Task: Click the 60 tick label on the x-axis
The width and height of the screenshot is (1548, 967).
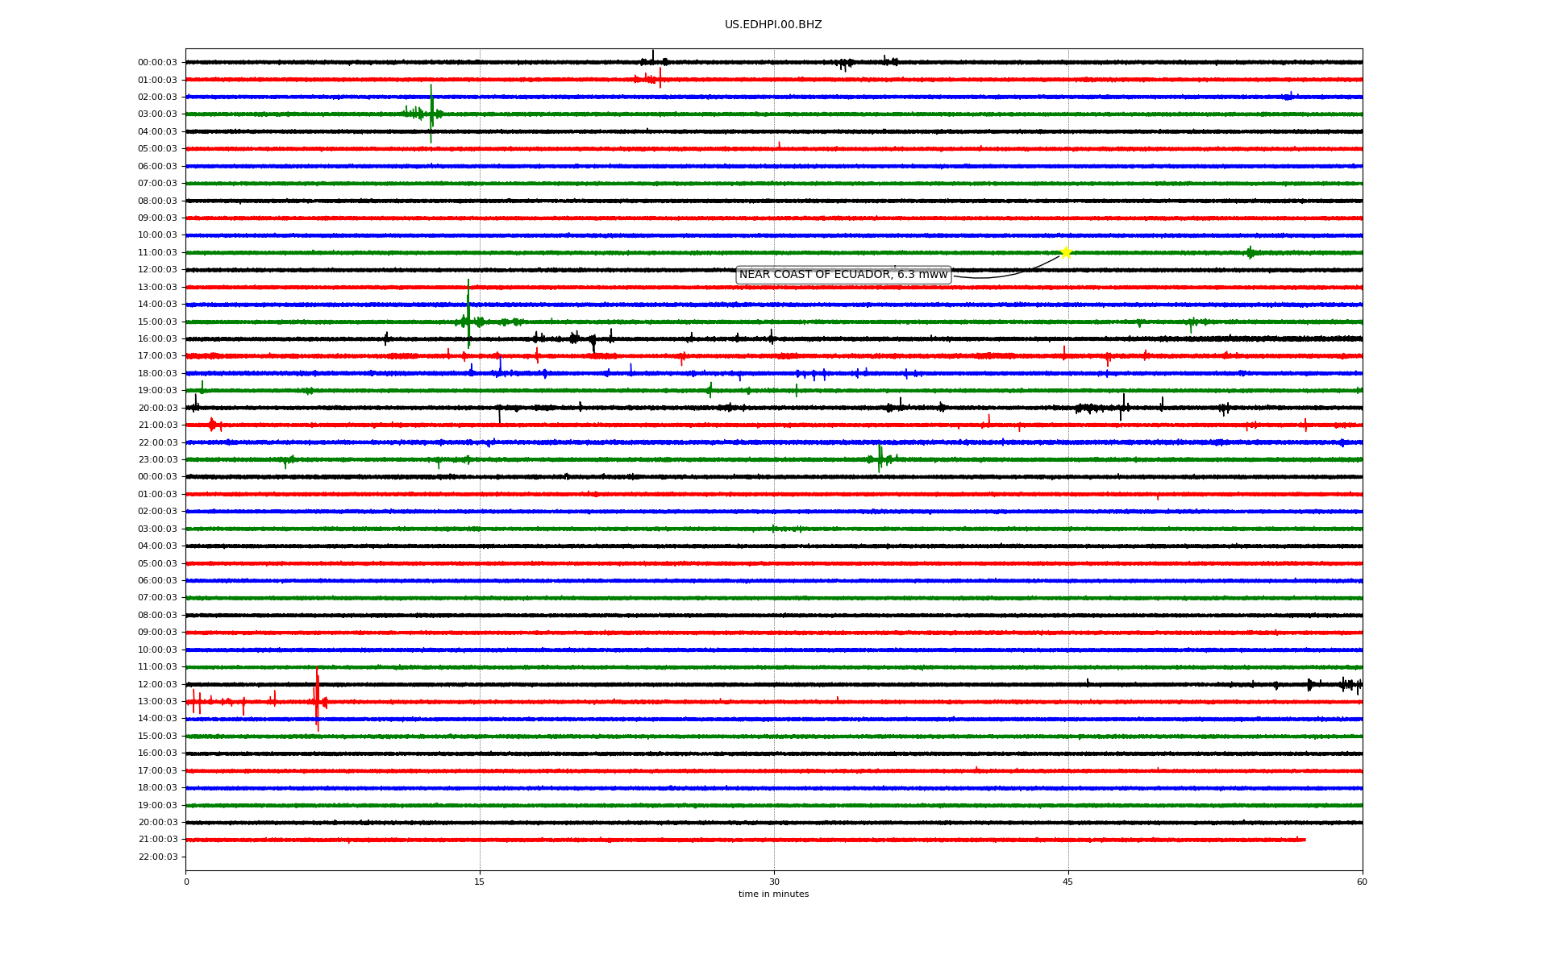Action: pyautogui.click(x=1362, y=882)
